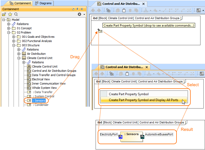
Task: Click the float panel icon in Containment header
Action: tap(73, 9)
